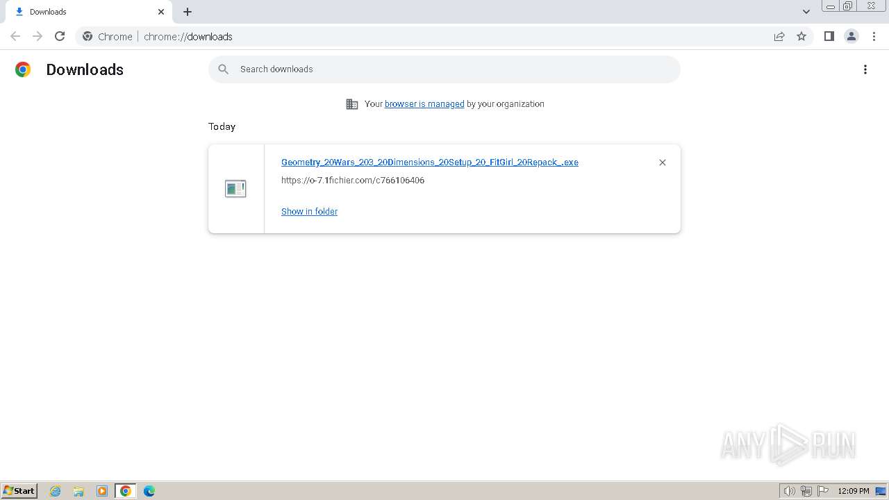Open the Downloads page more actions menu
This screenshot has width=889, height=500.
[865, 69]
